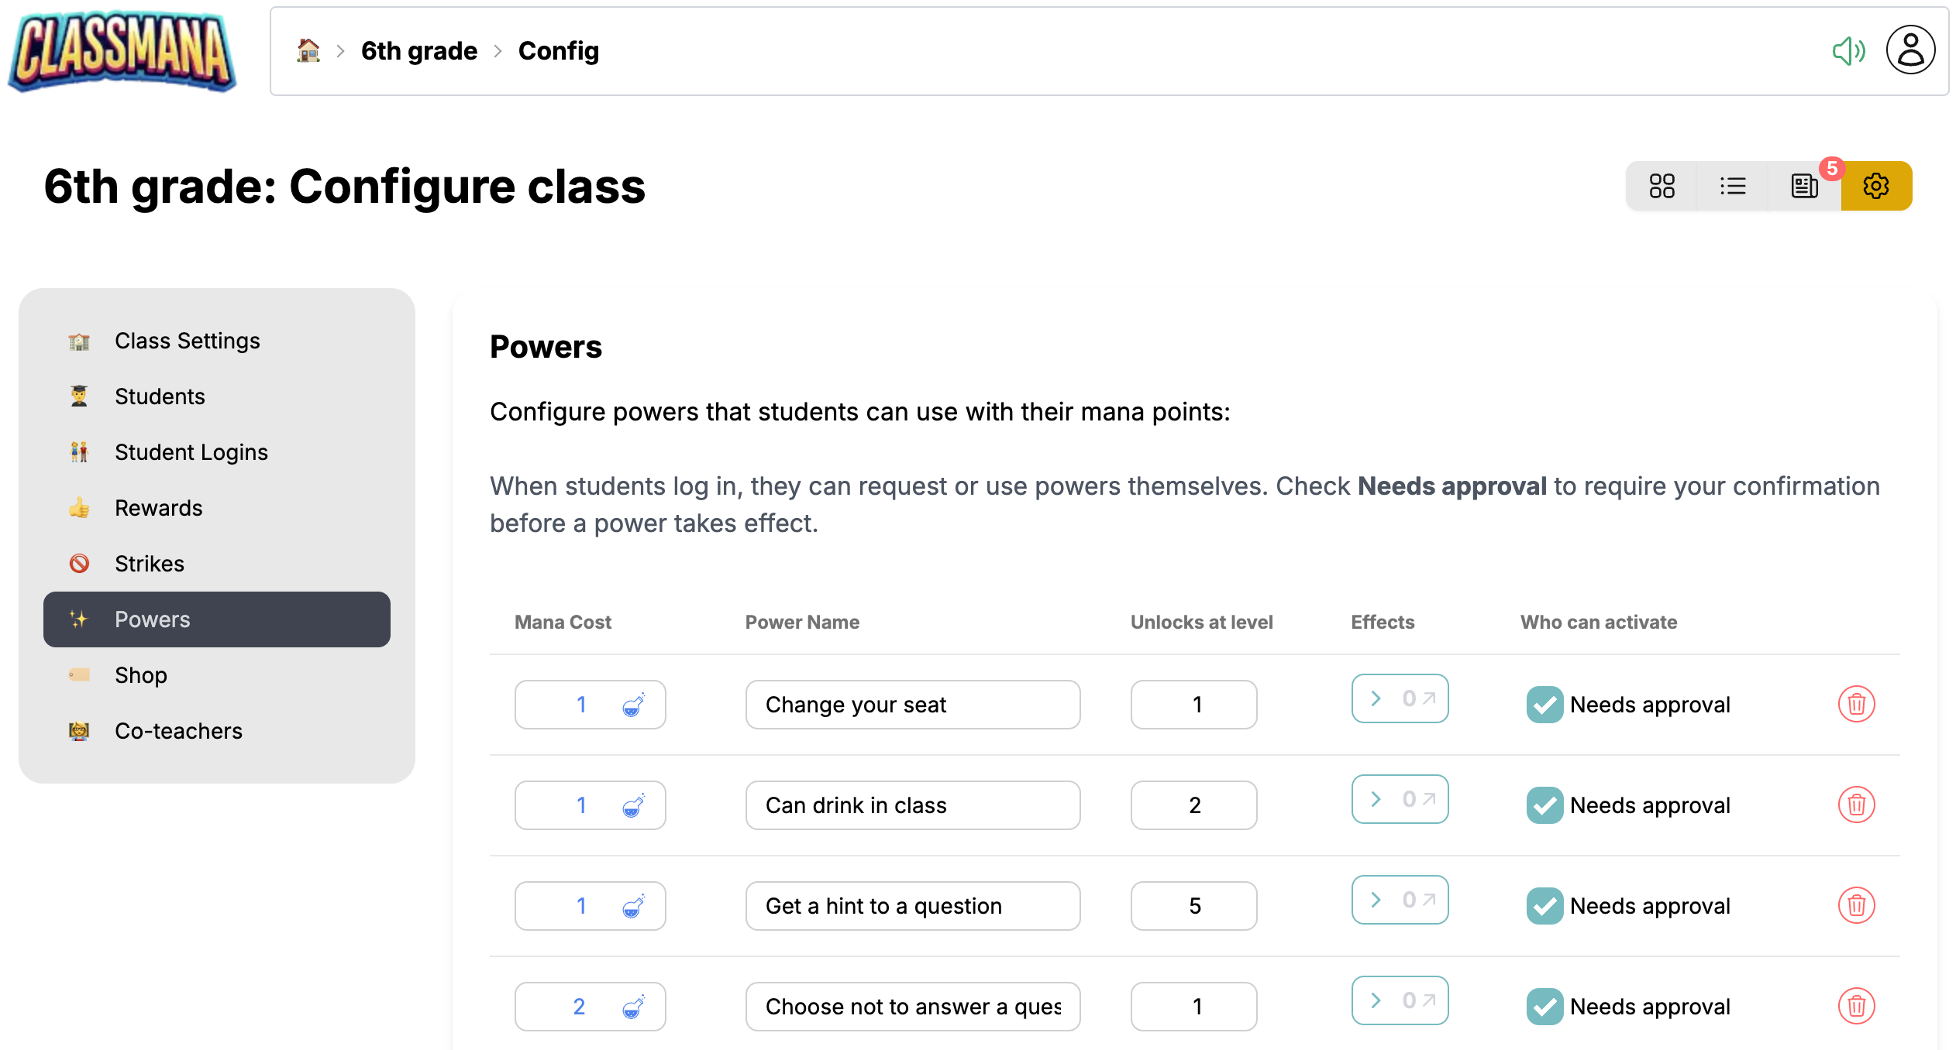Screen dimensions: 1956x1050
Task: Click the home icon in the breadcrumb
Action: coord(308,50)
